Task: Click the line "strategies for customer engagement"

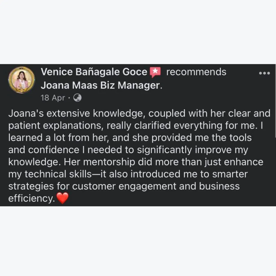Action: (124, 186)
